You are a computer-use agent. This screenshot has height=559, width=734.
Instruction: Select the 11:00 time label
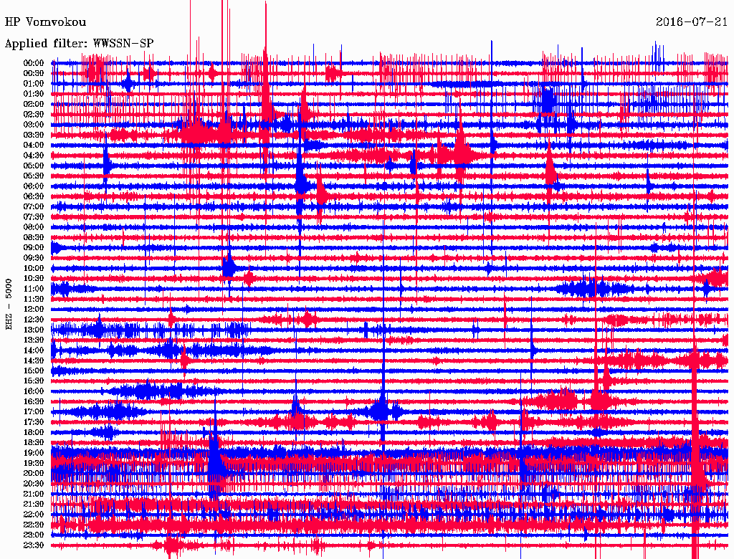click(34, 289)
